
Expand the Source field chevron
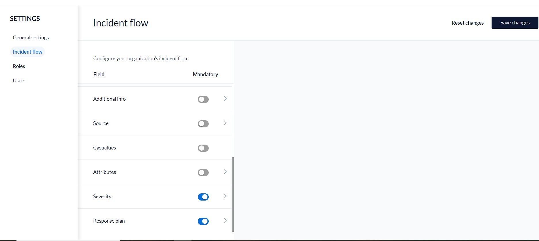[225, 123]
